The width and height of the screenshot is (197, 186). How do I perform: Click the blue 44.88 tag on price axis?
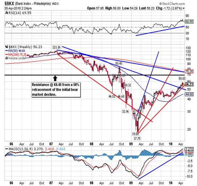[189, 94]
